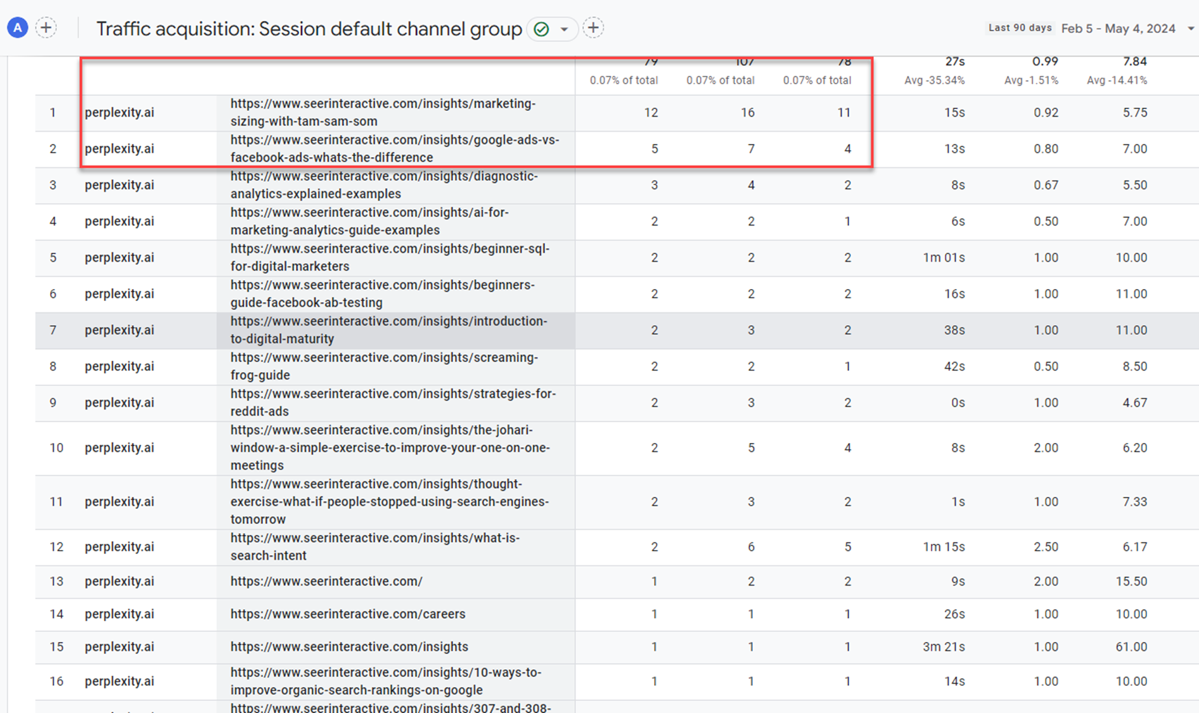Select the Feb 5 - May 4, 2024 date range

(x=1118, y=29)
